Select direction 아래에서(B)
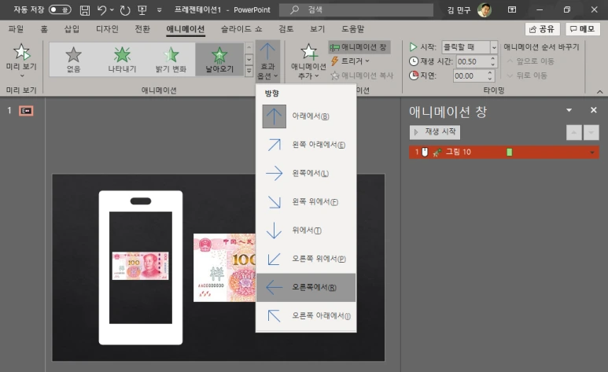The image size is (608, 372). [x=306, y=116]
